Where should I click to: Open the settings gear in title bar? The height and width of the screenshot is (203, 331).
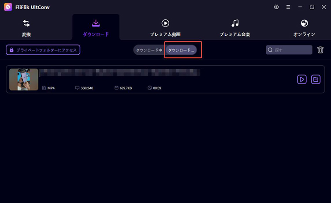pos(276,7)
